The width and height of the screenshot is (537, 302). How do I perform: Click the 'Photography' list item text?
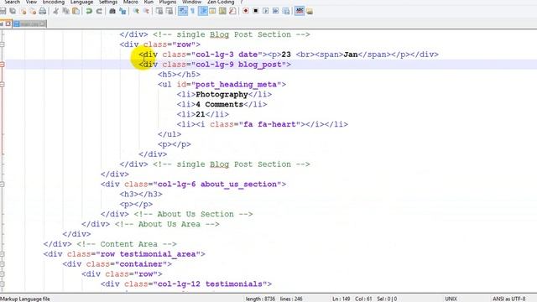coord(222,94)
